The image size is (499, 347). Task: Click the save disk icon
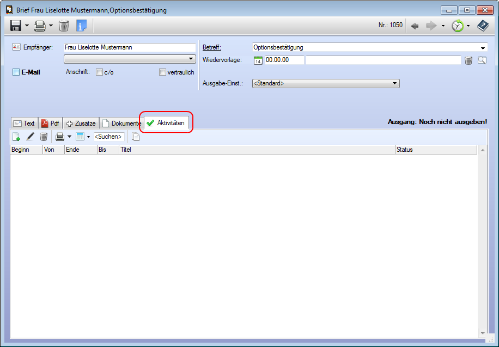[16, 26]
